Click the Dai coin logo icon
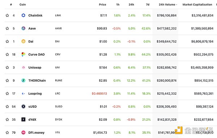 coord(24,41)
